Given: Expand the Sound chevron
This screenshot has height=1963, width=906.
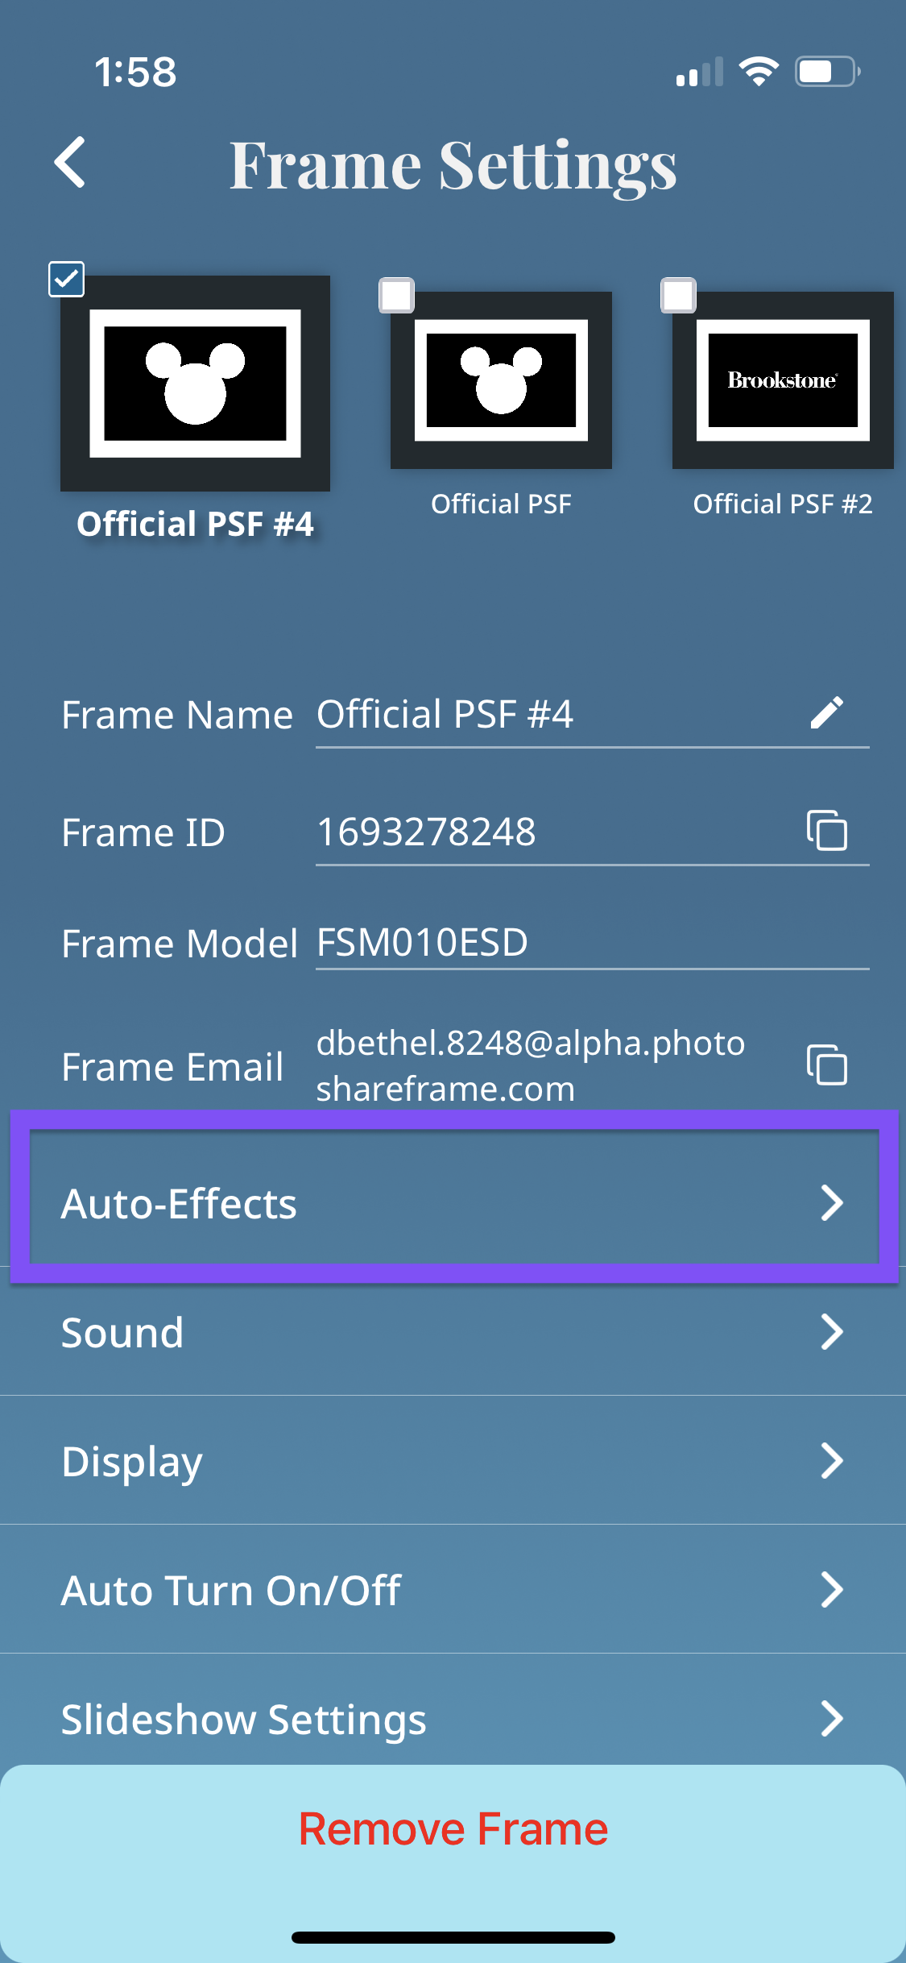Looking at the screenshot, I should click(x=831, y=1332).
